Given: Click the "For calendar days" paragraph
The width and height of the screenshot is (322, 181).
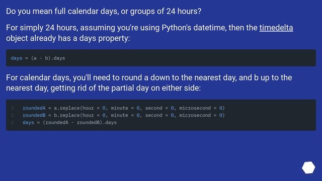Looking at the screenshot, I should [149, 83].
